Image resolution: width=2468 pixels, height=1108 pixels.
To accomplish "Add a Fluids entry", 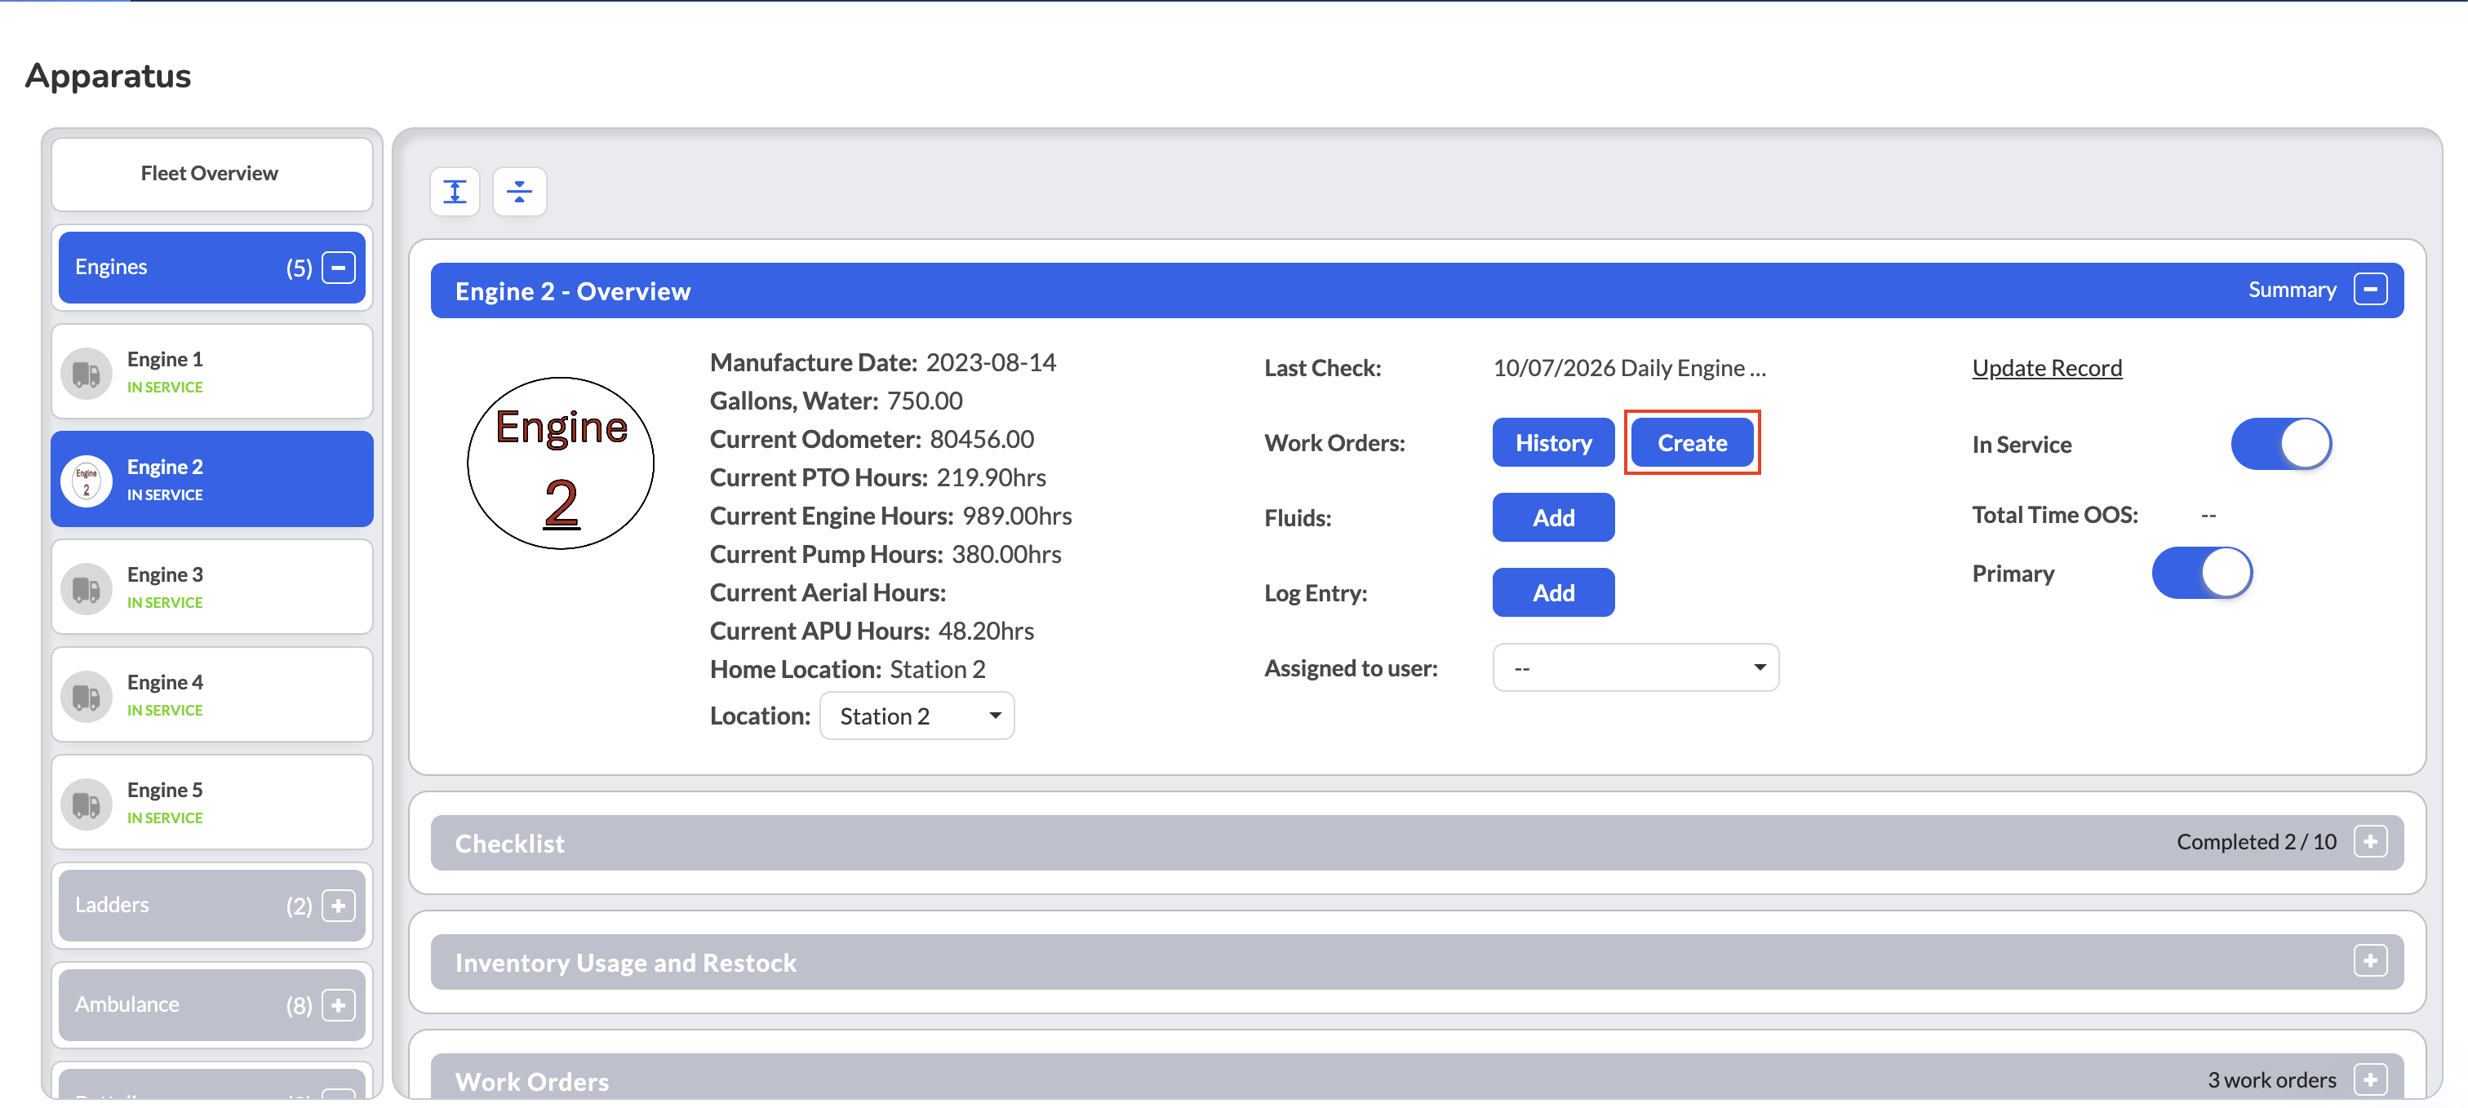I will [1553, 517].
